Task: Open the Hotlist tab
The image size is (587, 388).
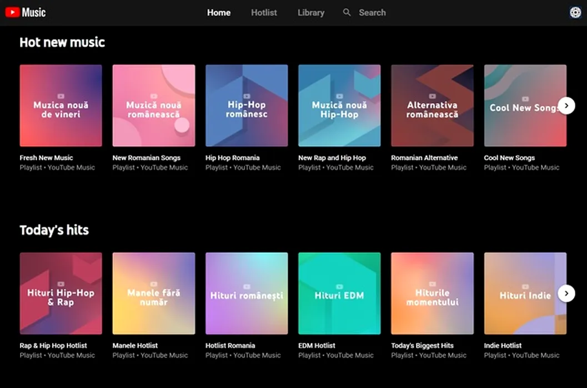Action: (x=264, y=13)
